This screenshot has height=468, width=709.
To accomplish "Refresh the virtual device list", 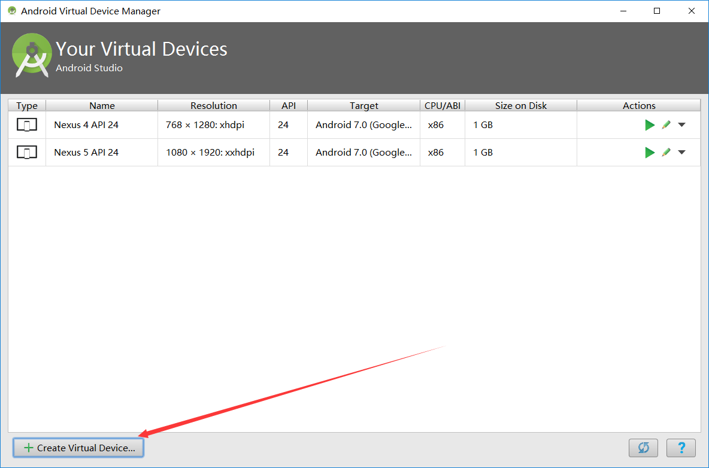I will click(x=643, y=448).
